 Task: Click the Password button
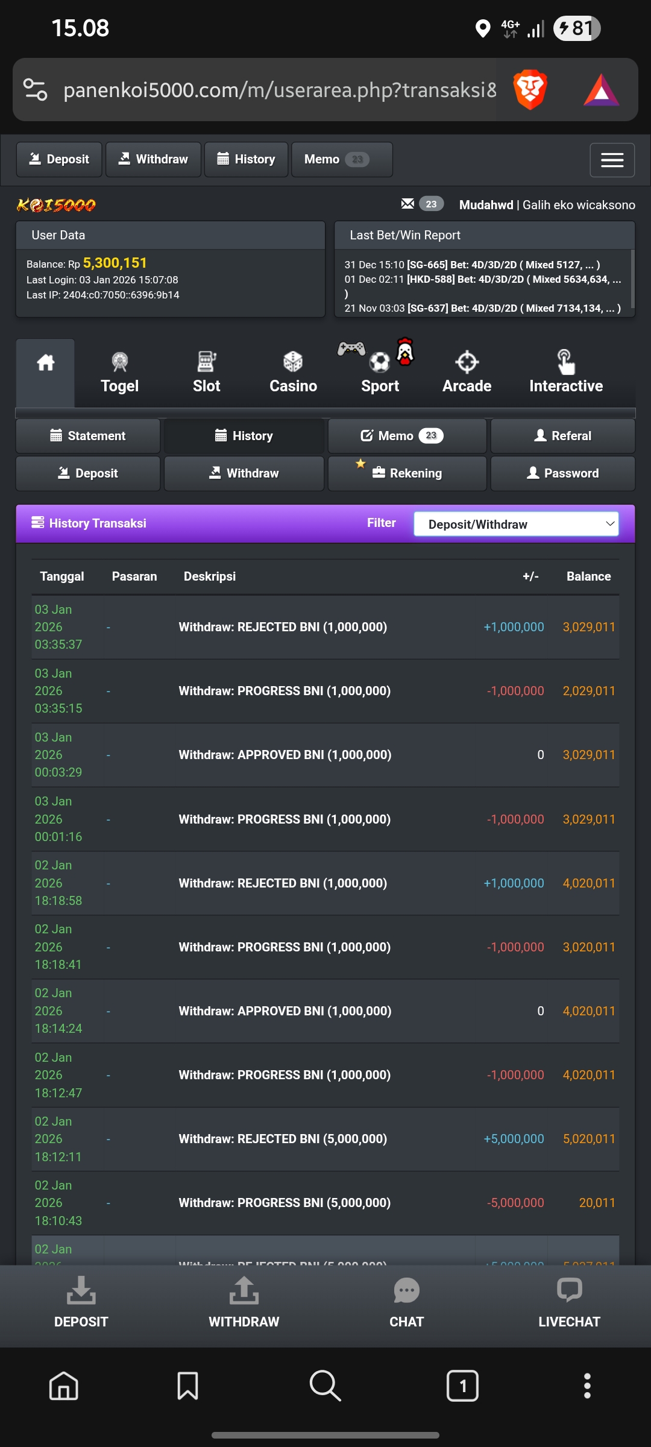(562, 473)
